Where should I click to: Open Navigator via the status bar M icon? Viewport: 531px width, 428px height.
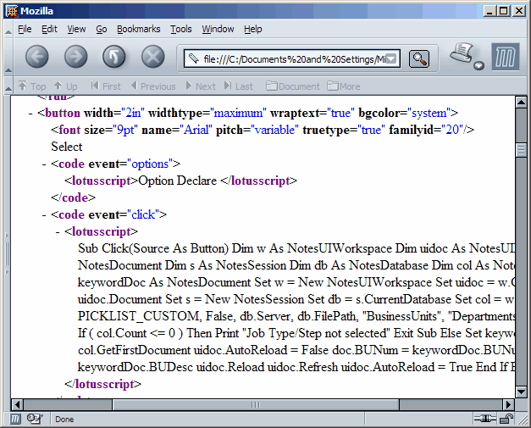15,420
